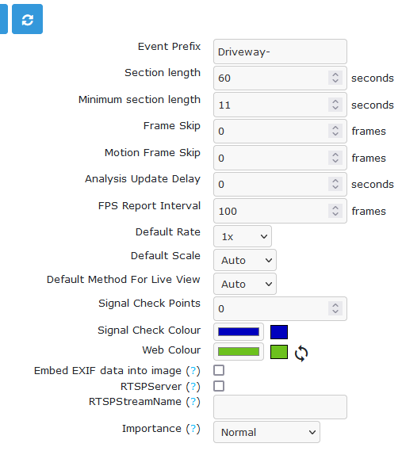Expand the Default Scale dropdown
Viewport: 402px width, 451px height.
(x=245, y=260)
